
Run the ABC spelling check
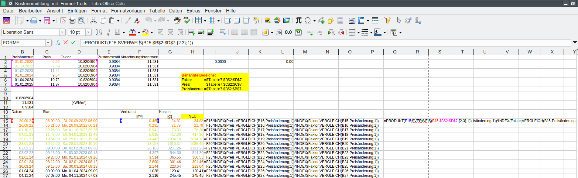[186, 20]
